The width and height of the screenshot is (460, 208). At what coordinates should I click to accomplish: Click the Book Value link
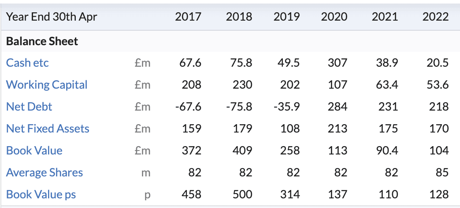tap(34, 151)
